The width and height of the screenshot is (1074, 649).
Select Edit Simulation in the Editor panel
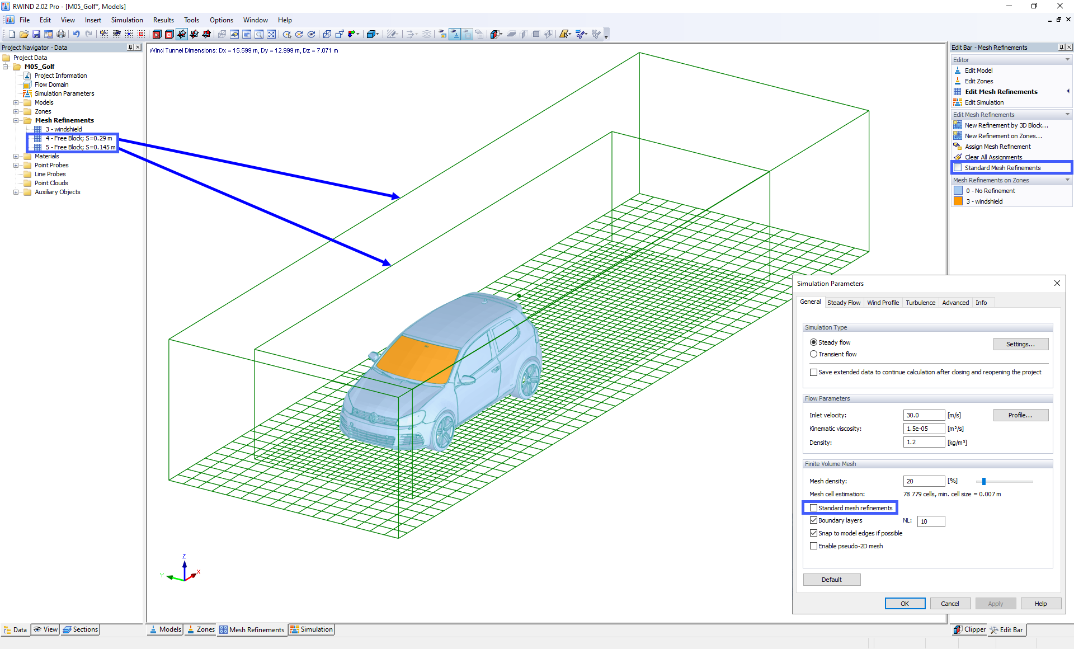coord(984,102)
